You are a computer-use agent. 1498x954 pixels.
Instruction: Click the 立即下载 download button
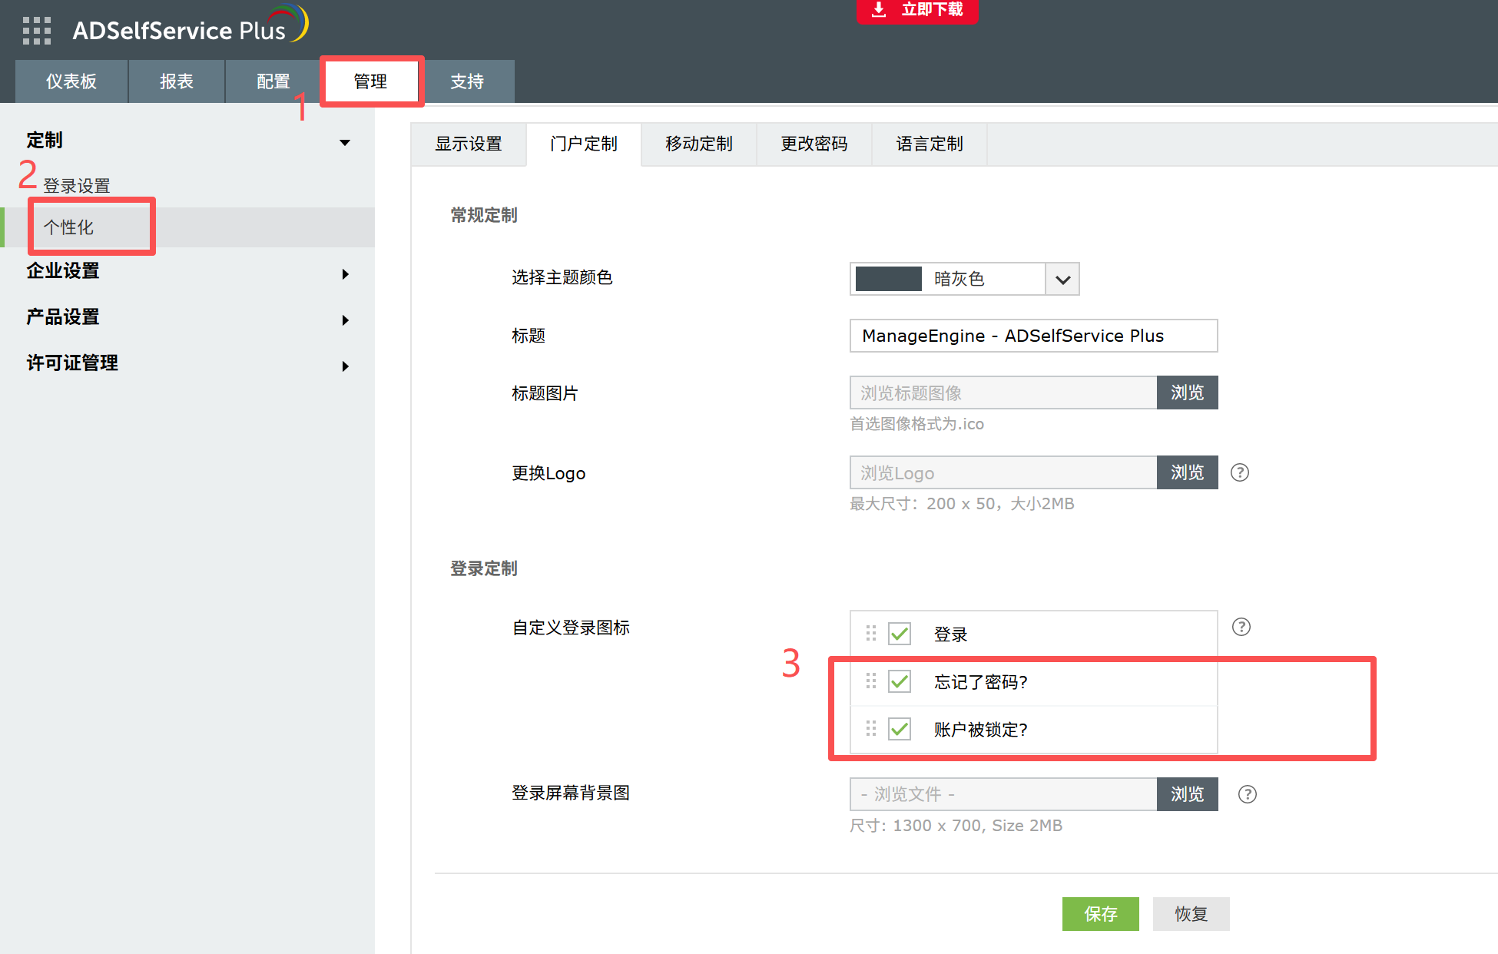(917, 10)
